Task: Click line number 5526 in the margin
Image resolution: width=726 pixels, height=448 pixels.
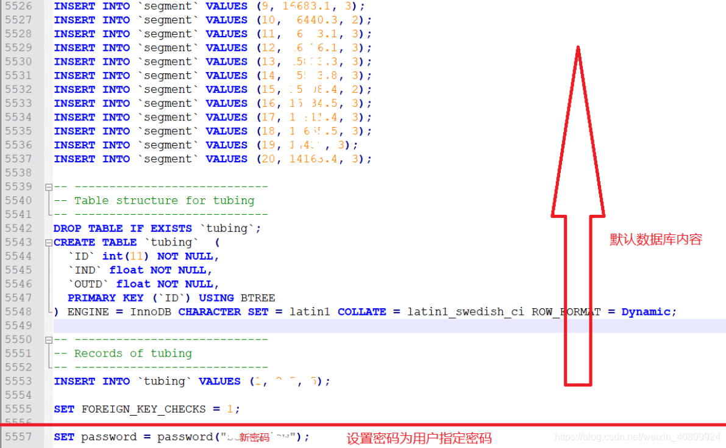Action: [18, 6]
